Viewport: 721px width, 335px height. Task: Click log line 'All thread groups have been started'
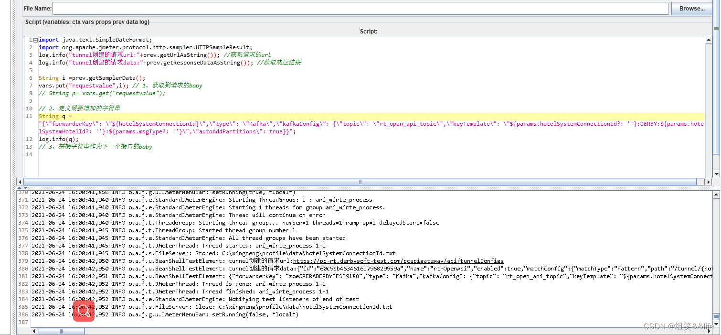(x=189, y=238)
